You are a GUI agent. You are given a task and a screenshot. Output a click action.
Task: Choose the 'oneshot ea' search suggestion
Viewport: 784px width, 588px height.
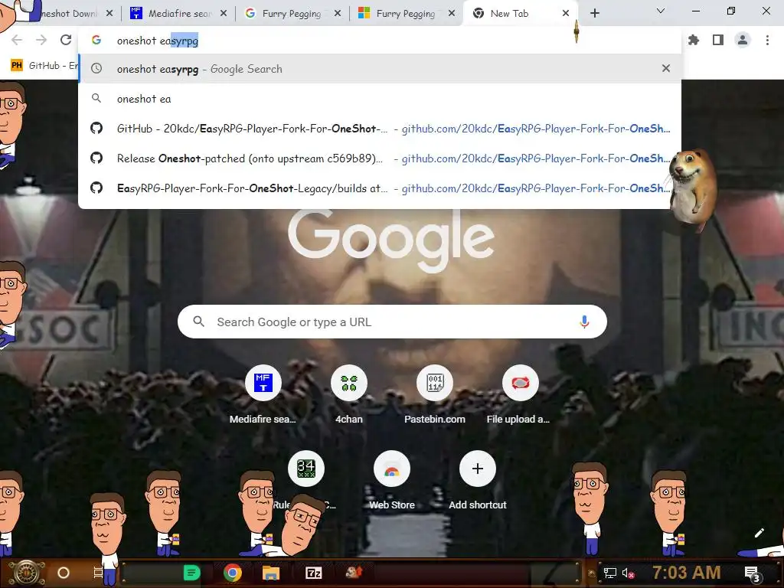[x=380, y=99]
